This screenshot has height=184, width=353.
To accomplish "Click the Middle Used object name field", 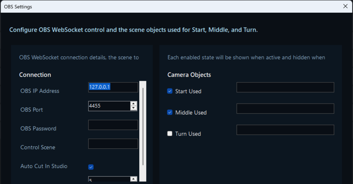I will 285,108.
